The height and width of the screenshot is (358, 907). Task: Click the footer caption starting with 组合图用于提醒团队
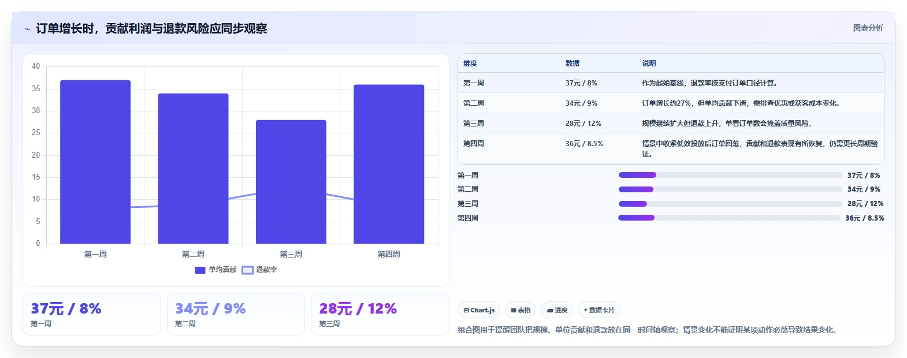(648, 330)
